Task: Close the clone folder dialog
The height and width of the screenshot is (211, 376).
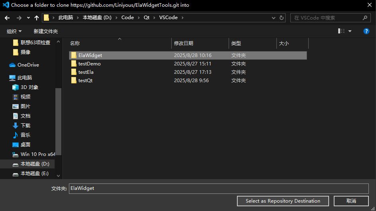Action: coord(370,5)
